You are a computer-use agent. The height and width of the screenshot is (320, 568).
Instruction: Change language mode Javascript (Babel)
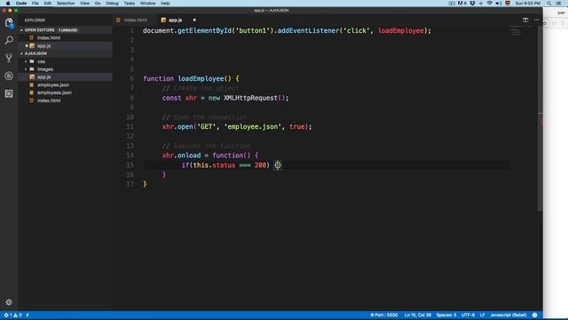508,316
